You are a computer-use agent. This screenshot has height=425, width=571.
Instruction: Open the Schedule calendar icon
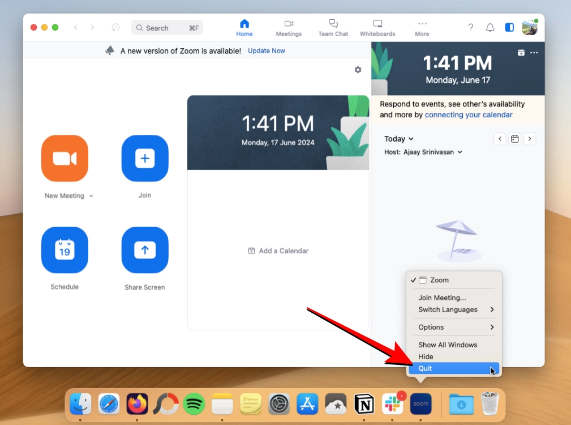tap(65, 250)
